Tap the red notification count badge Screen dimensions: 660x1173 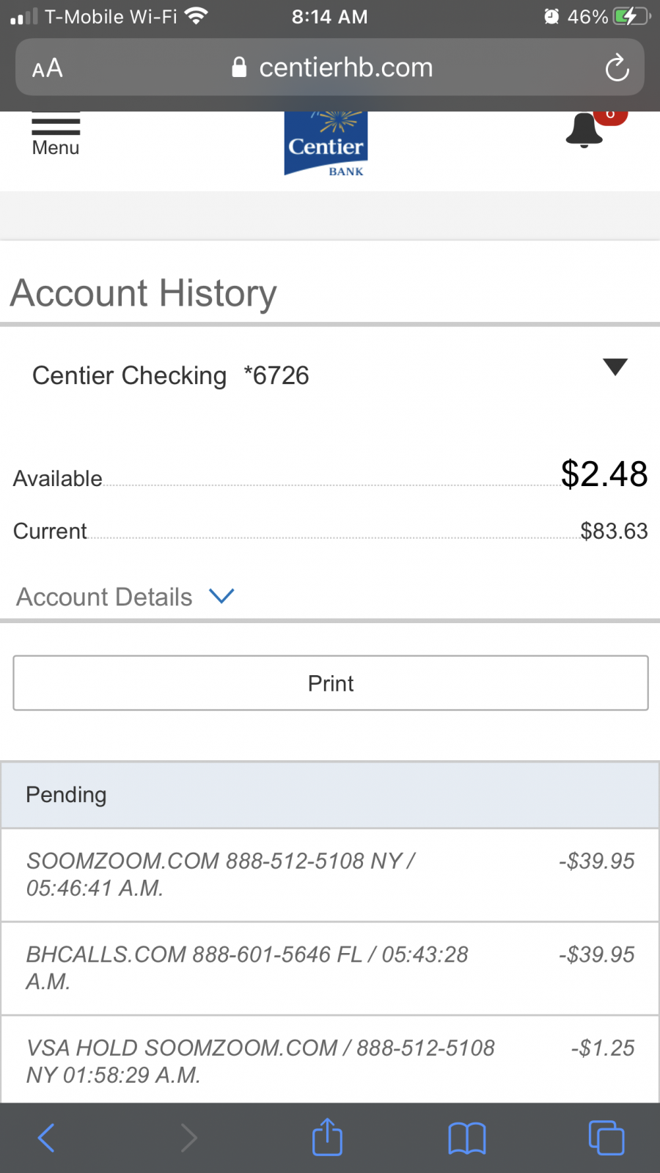(x=611, y=117)
